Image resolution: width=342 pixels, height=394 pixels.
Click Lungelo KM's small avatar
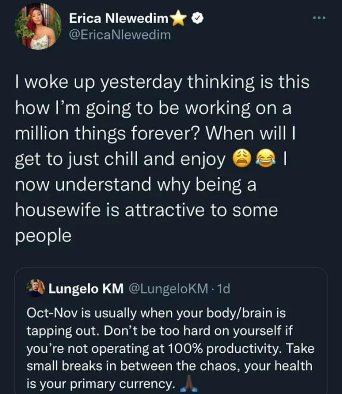pos(36,289)
